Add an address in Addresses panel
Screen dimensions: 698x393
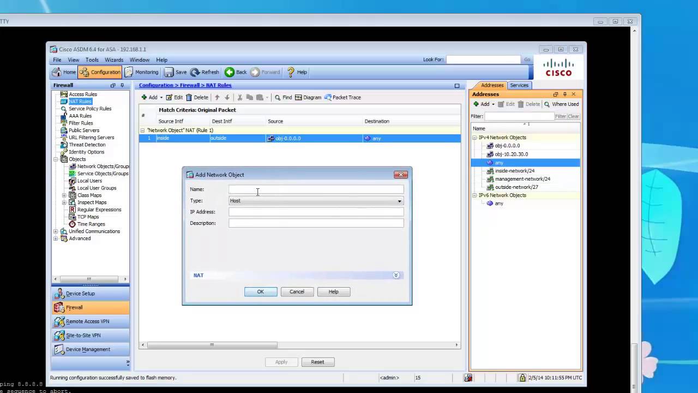482,104
